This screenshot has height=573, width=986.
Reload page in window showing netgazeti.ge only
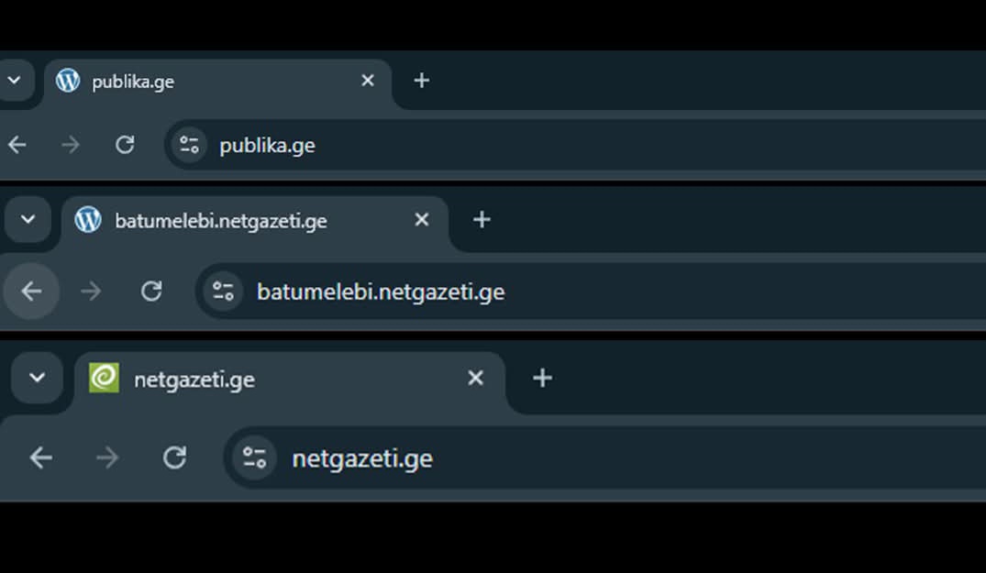coord(174,457)
